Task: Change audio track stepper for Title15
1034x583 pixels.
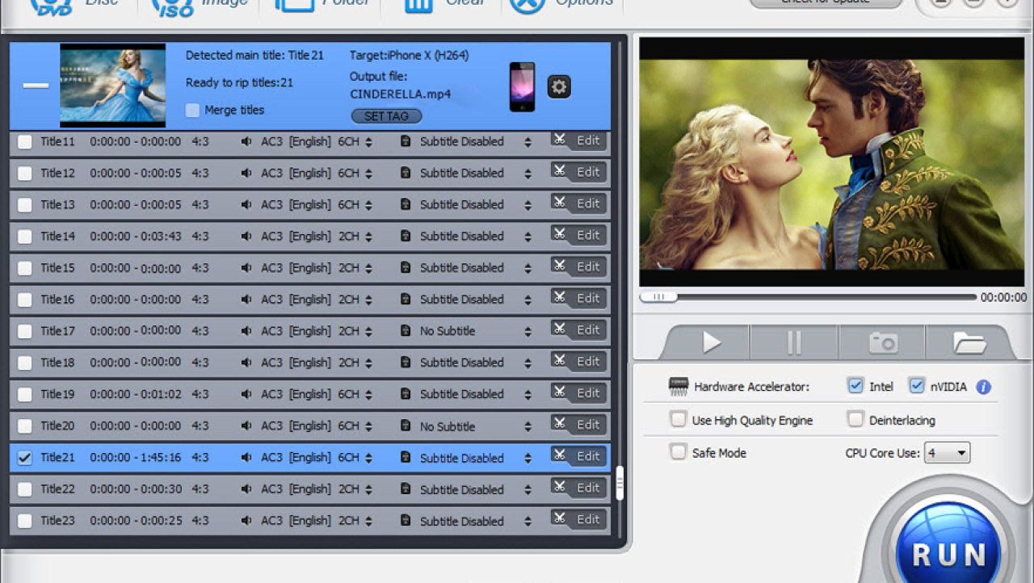Action: pos(368,268)
